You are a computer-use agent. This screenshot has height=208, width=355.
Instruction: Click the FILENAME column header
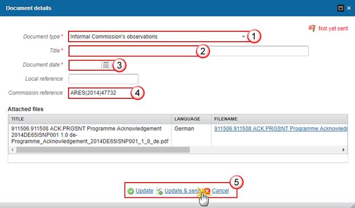tap(279, 119)
